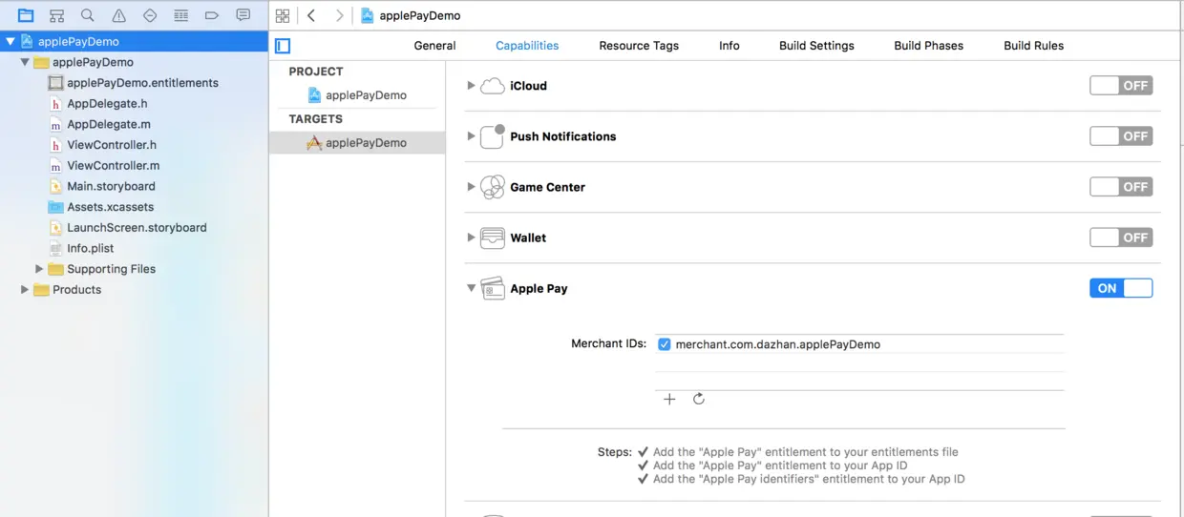Expand the Push Notifications section
1184x517 pixels.
(471, 136)
